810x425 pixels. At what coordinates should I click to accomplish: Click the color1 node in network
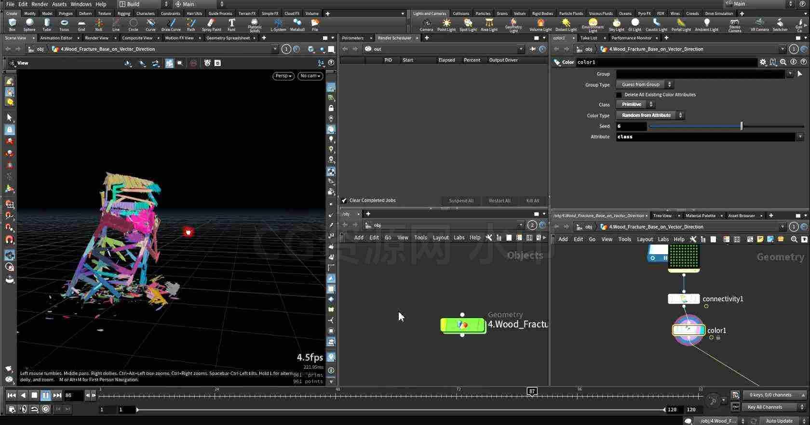688,330
